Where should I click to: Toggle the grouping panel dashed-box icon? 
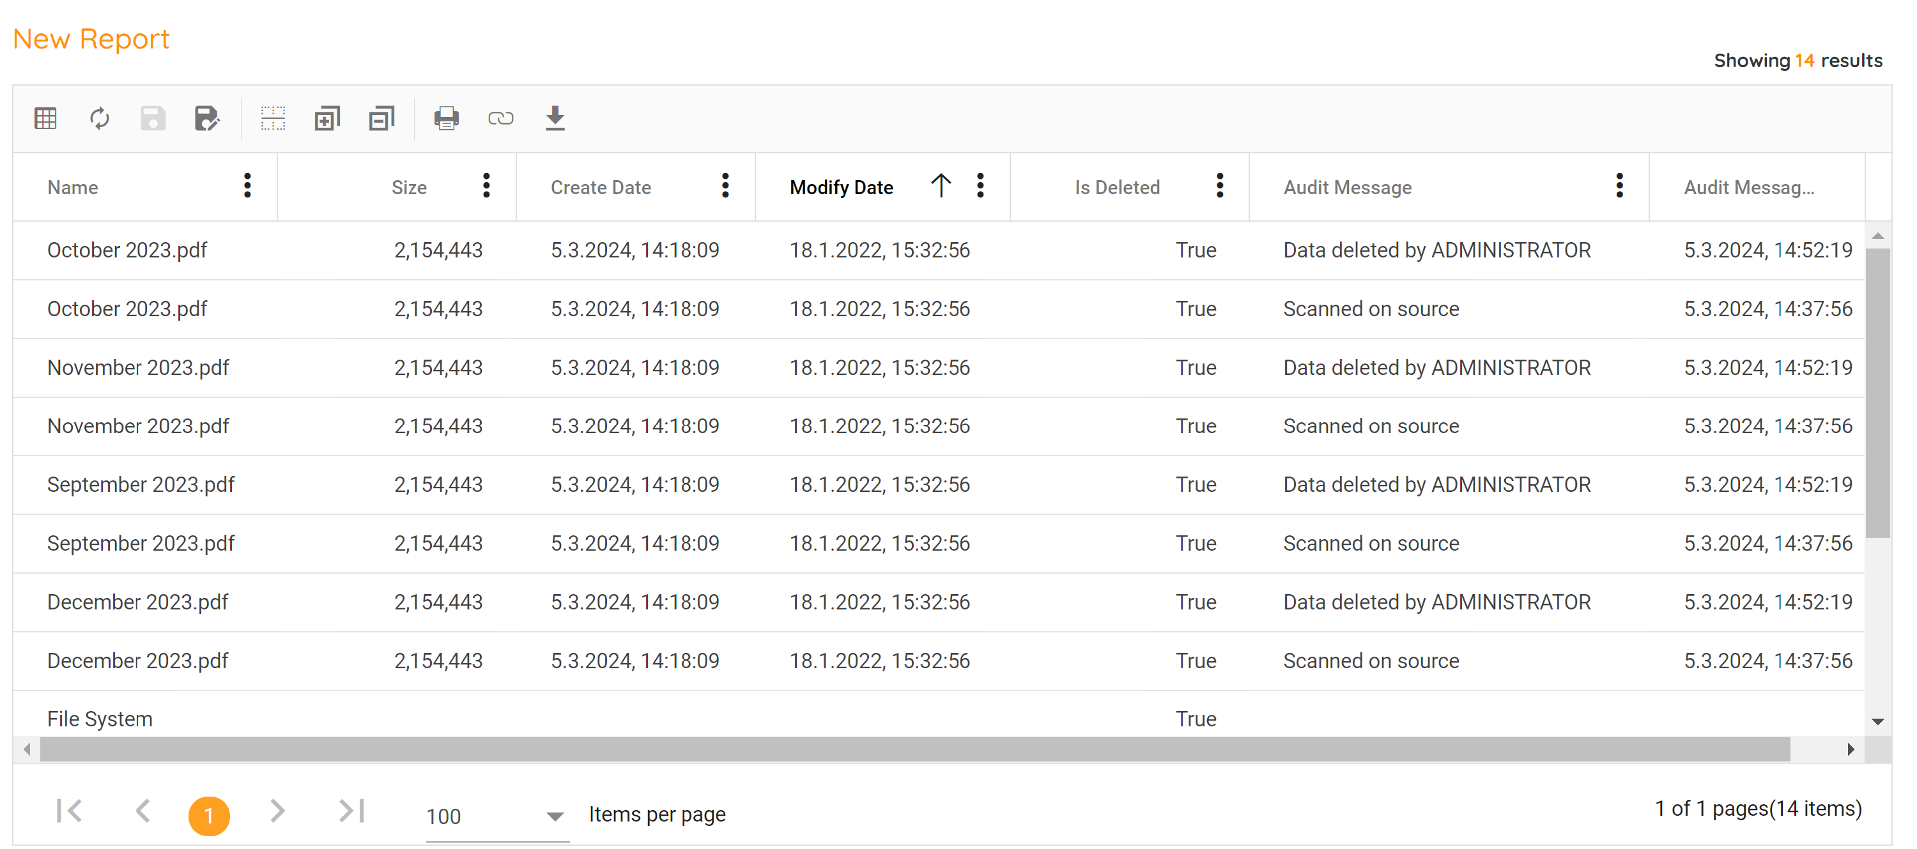[x=272, y=118]
